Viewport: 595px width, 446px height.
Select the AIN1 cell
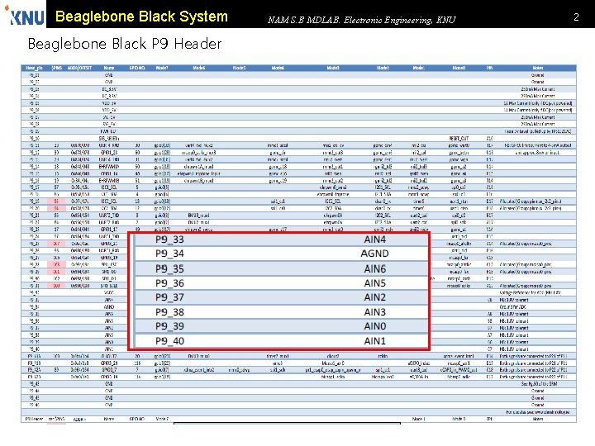[374, 340]
